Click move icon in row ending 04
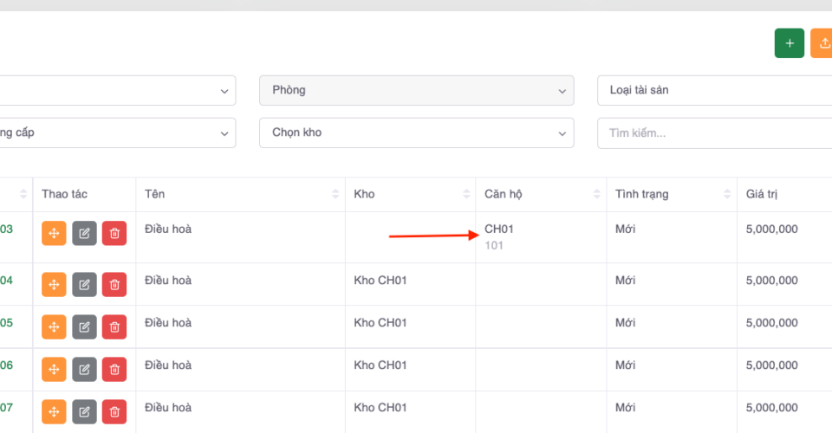Viewport: 832px width, 433px height. (x=54, y=284)
